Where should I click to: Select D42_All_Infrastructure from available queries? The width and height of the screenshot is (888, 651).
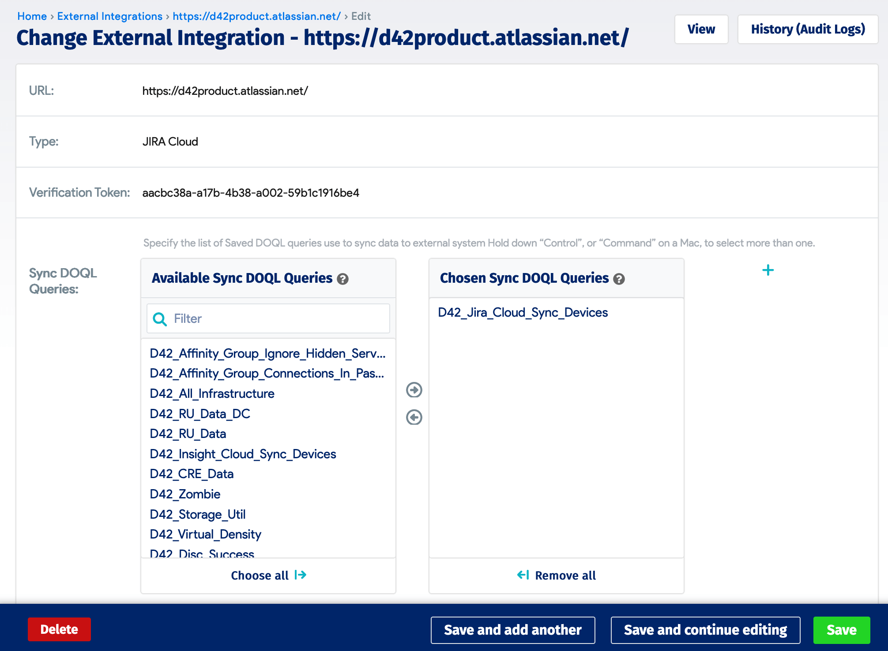(212, 393)
